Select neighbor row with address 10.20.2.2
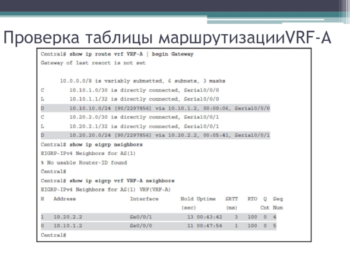Screen dimensions: 350x263 coord(158,217)
